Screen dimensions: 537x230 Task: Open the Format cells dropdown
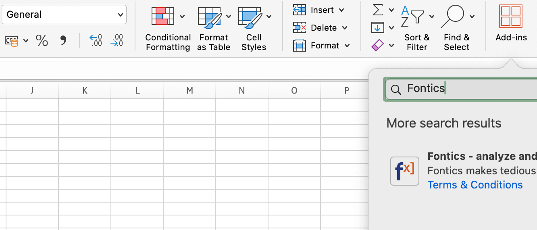click(x=347, y=46)
